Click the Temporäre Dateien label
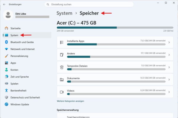178x118 pixels. tap(77, 66)
